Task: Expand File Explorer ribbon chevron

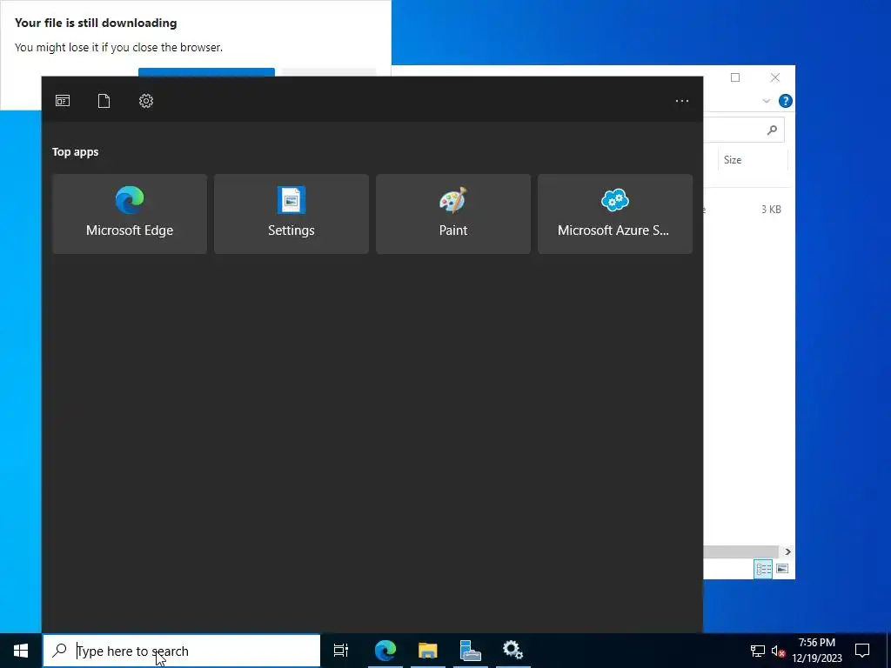Action: point(766,101)
